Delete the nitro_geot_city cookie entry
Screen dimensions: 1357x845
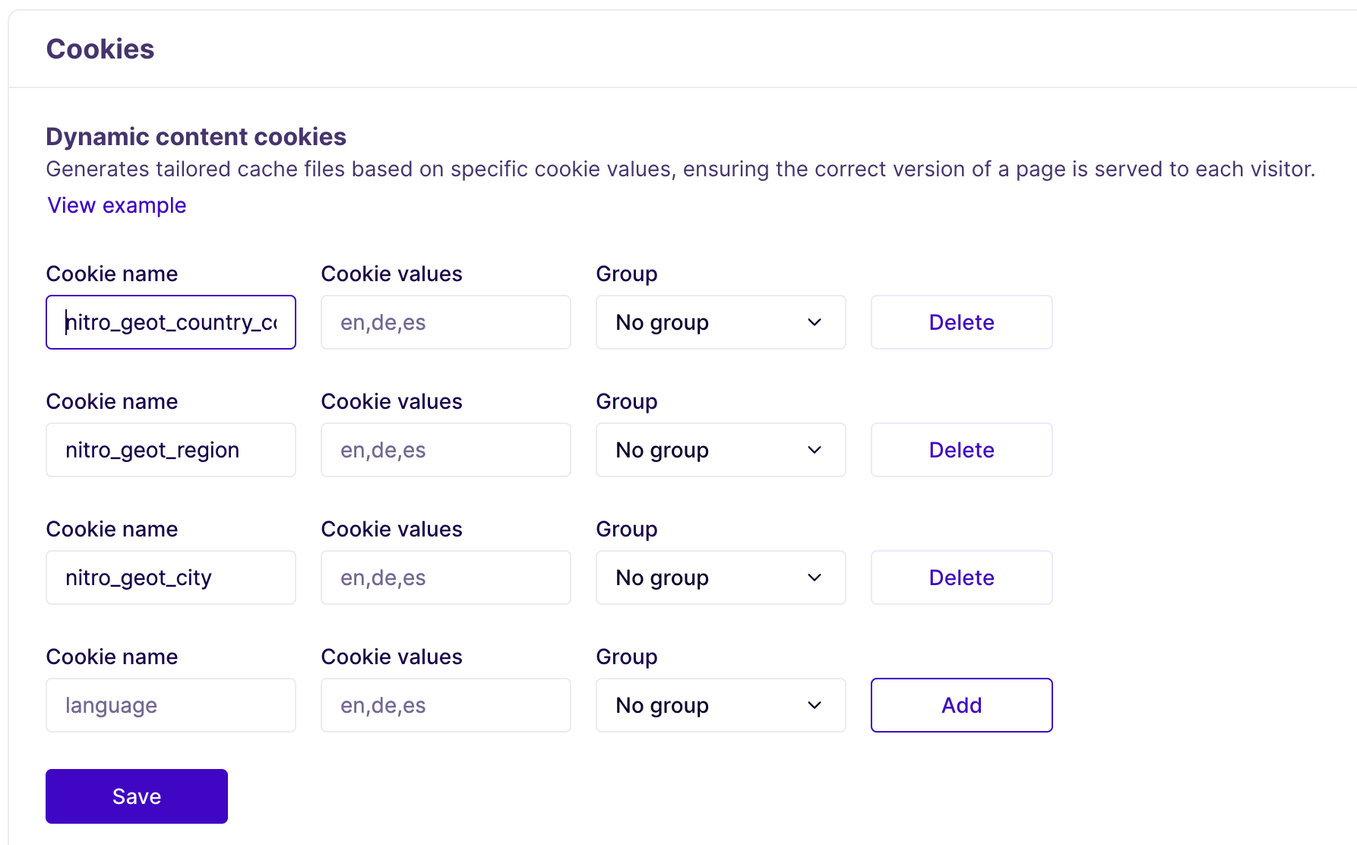pos(960,578)
